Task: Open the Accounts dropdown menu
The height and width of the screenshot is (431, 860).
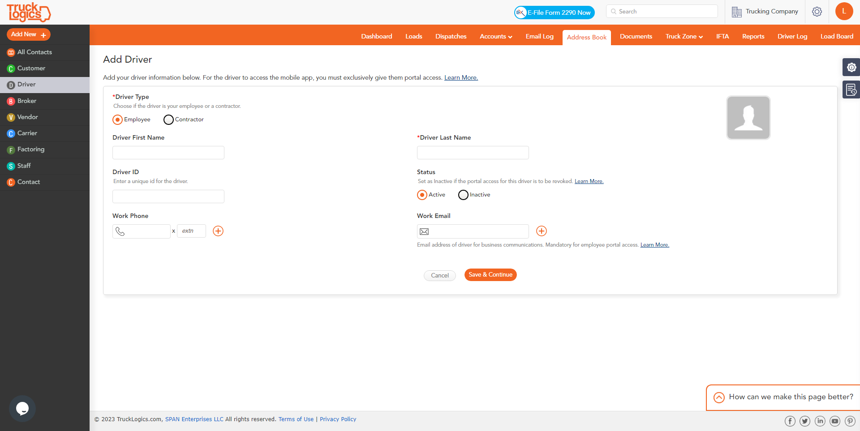Action: [x=495, y=37]
